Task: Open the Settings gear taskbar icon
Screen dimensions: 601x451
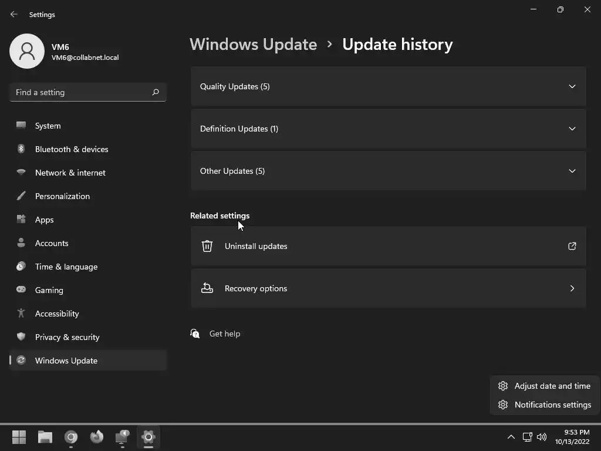Action: [x=148, y=437]
